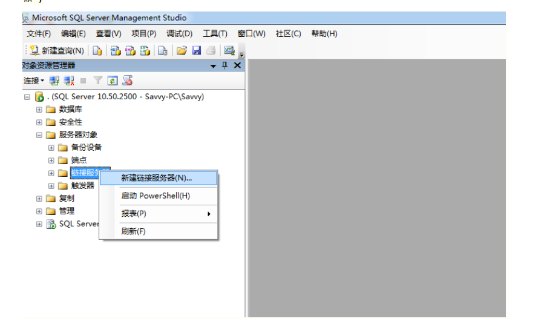The image size is (550, 330).
Task: Select the 端点 tree item
Action: click(x=79, y=160)
